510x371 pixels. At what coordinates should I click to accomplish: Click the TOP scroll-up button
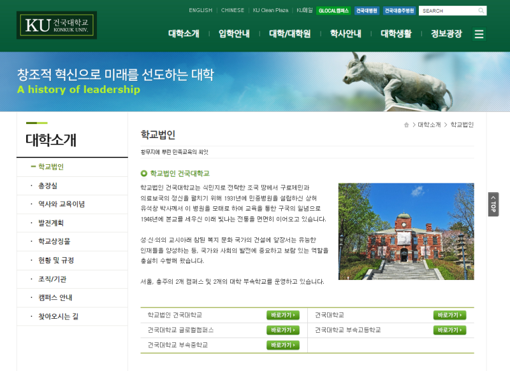click(x=493, y=204)
